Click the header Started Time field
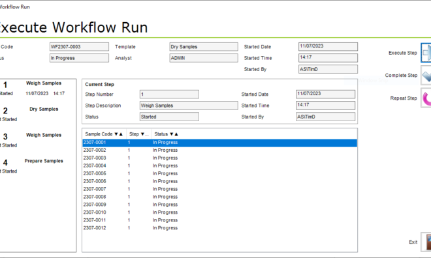Viewport: 431px width, 258px height. coord(328,58)
